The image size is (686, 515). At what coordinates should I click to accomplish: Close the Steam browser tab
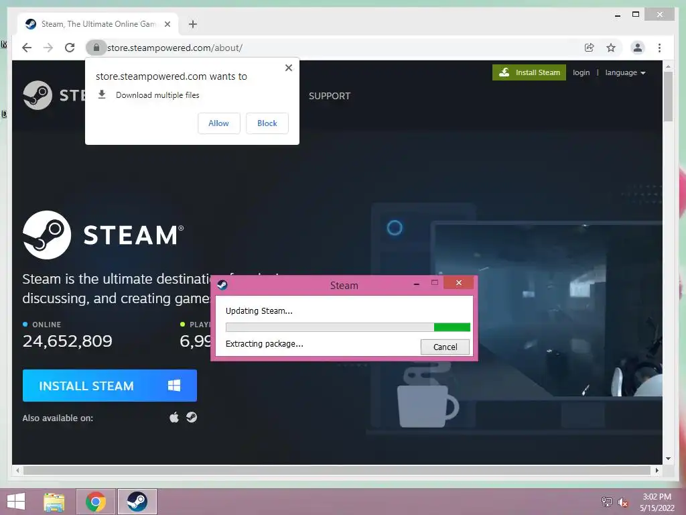click(167, 24)
